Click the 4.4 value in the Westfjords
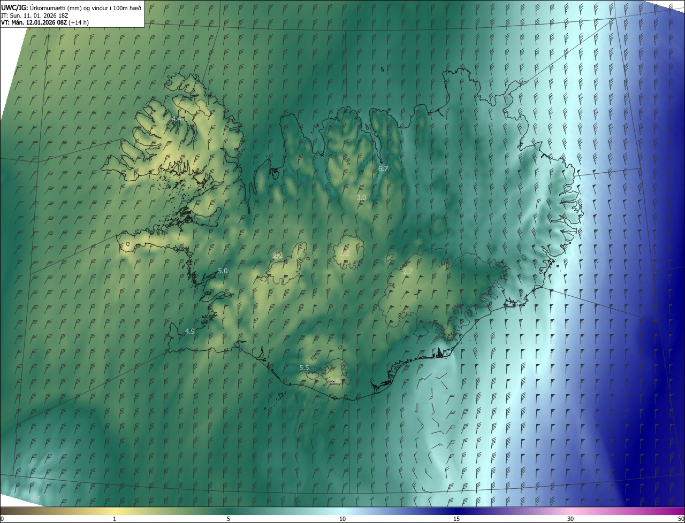 (176, 119)
